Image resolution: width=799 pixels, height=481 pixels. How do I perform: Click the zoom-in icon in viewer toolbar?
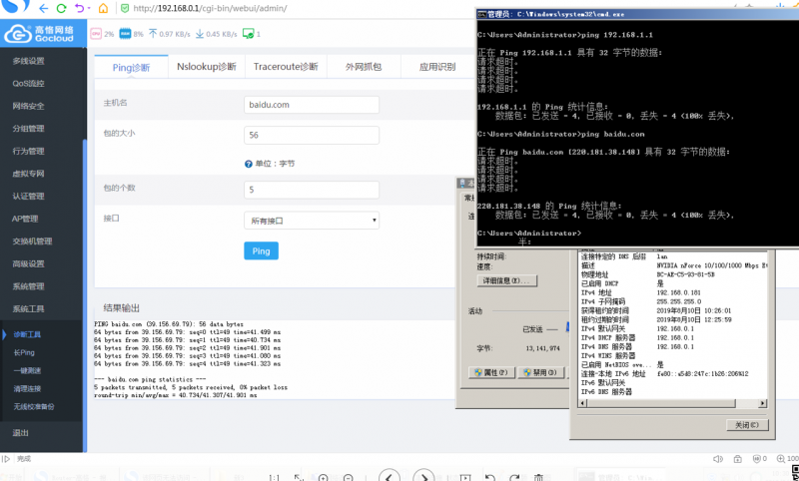coord(323,477)
